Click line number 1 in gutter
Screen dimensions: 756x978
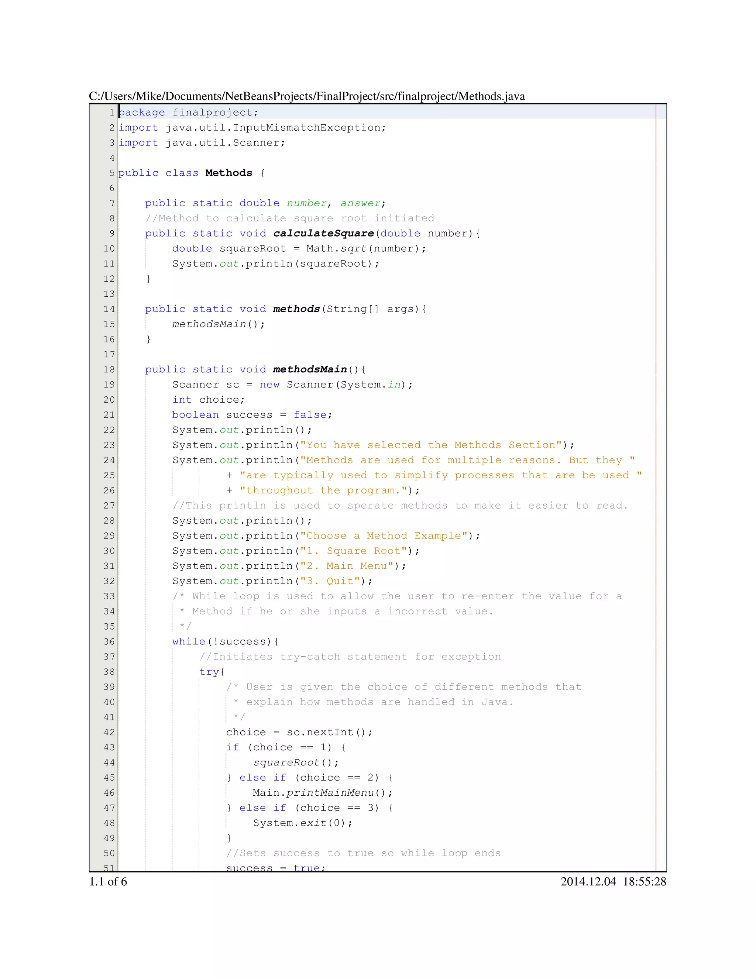coord(111,113)
